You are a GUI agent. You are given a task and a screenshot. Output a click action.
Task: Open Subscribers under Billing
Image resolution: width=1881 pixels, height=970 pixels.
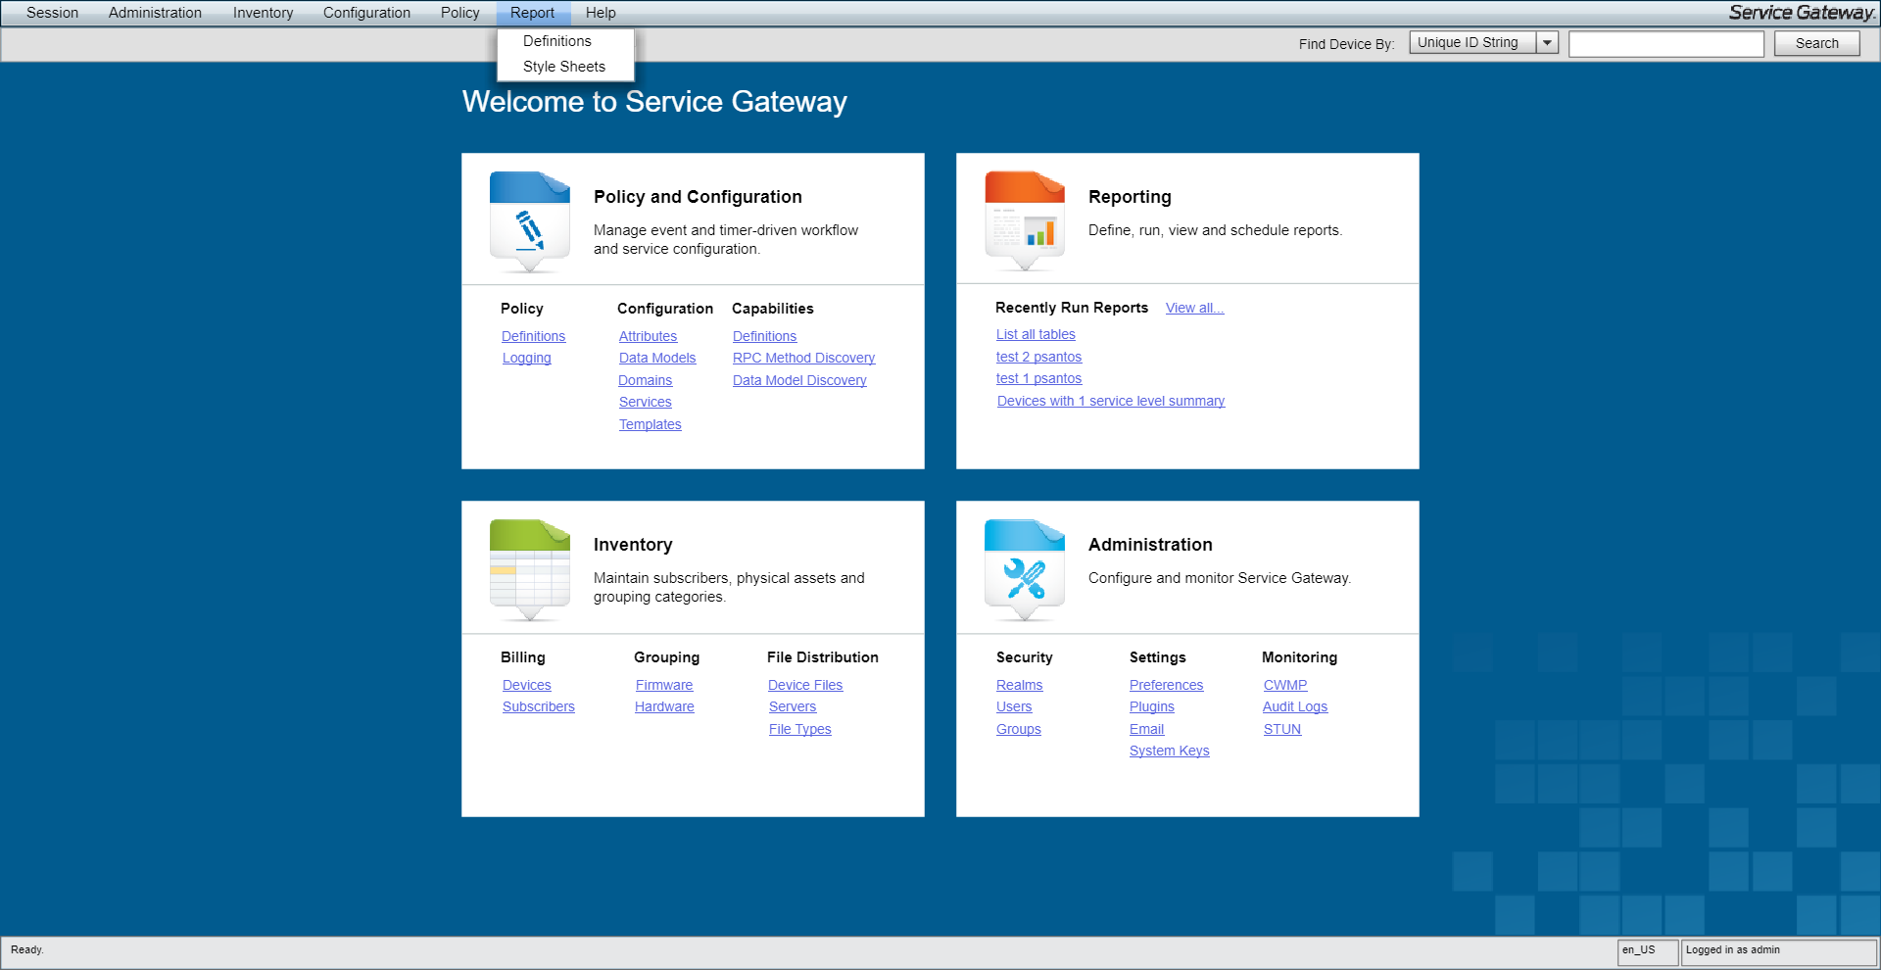tap(538, 707)
